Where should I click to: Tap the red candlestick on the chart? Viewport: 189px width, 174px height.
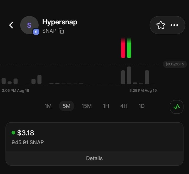123,48
